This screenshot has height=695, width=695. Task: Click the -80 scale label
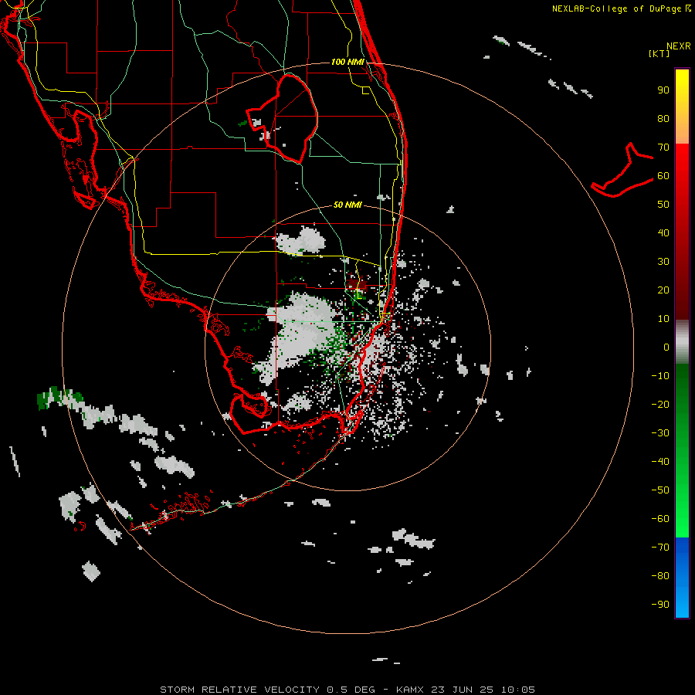tap(660, 576)
